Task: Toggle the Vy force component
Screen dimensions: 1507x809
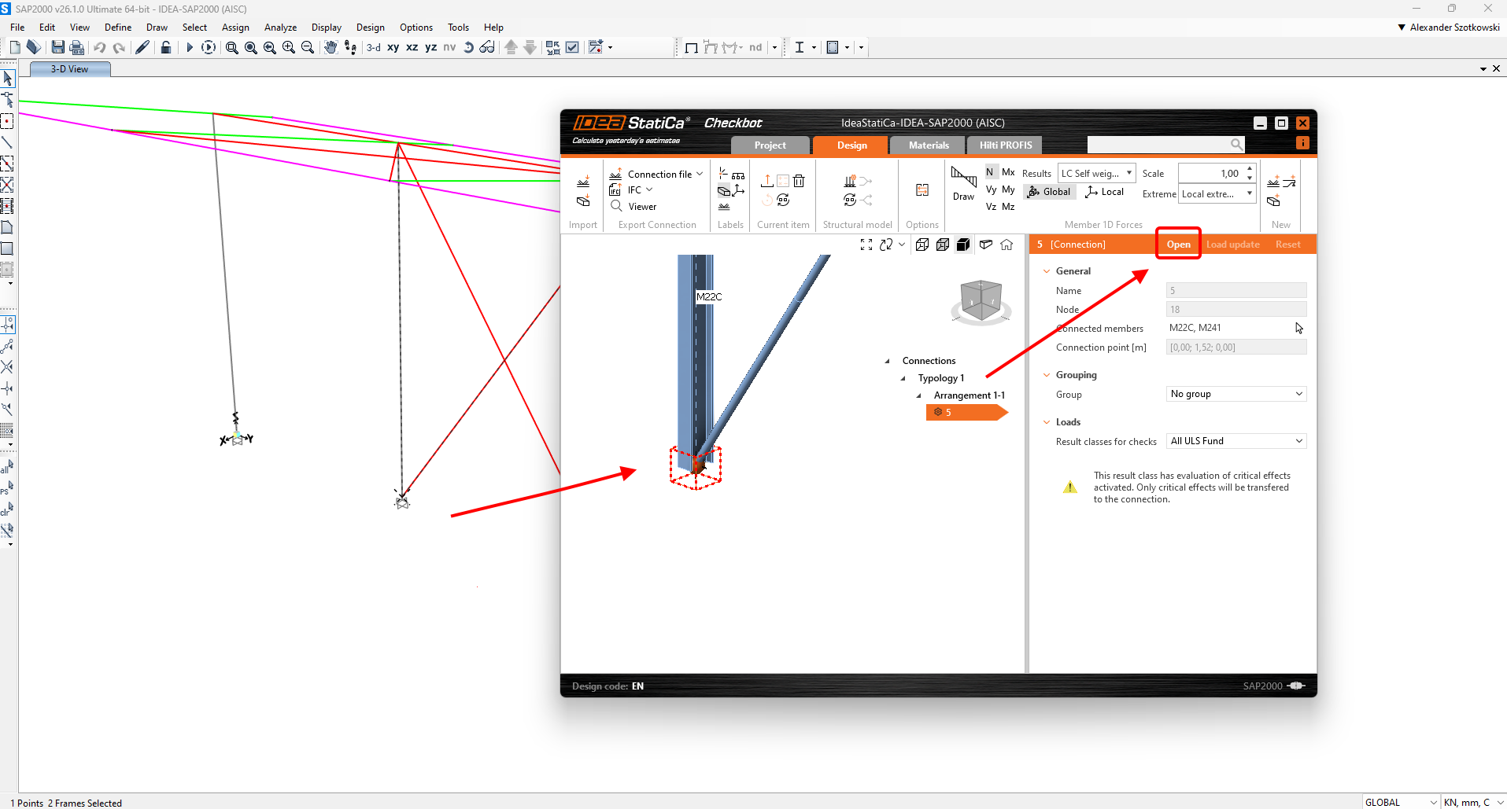Action: [x=991, y=189]
